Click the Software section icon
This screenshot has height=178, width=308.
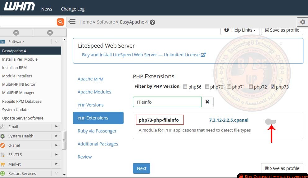(2, 42)
